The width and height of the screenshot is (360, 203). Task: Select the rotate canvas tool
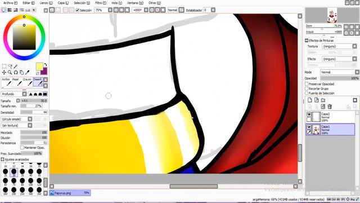point(16,72)
